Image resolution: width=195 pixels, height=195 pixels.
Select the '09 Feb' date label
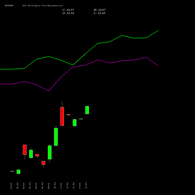pyautogui.click(x=49, y=186)
